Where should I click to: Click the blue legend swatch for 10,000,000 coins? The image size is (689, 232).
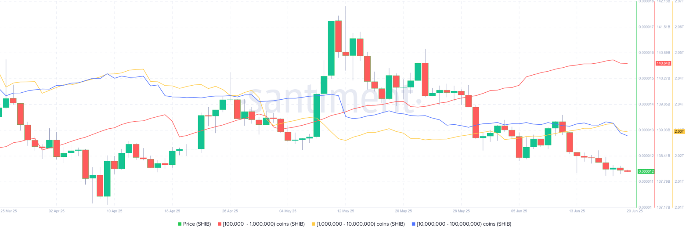pos(414,224)
